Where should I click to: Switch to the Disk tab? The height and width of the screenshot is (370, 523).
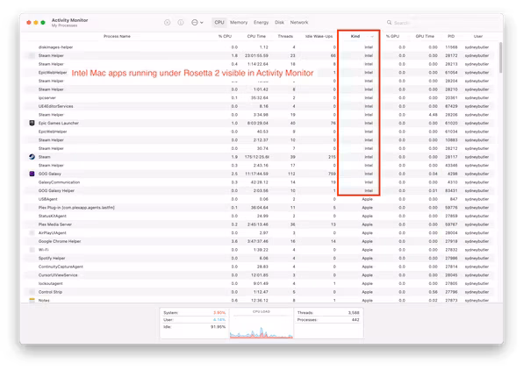[x=279, y=22]
